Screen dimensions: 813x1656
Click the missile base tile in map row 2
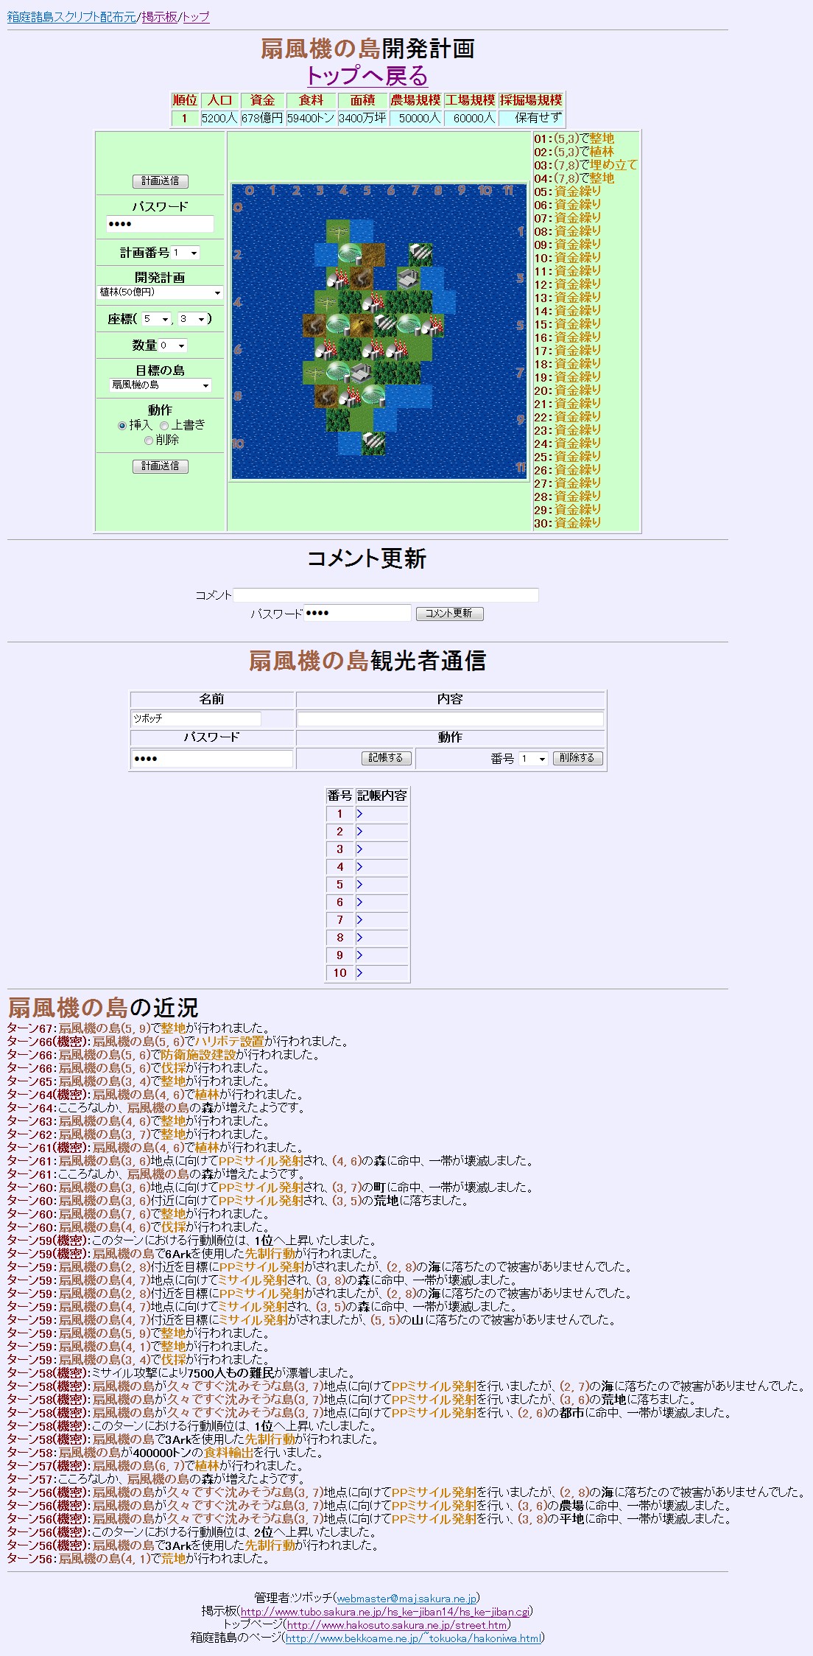(420, 255)
